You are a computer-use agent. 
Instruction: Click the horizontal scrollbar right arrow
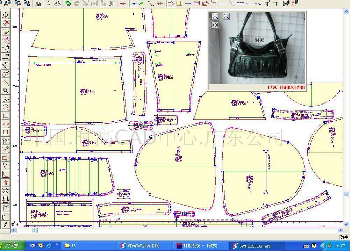point(341,230)
